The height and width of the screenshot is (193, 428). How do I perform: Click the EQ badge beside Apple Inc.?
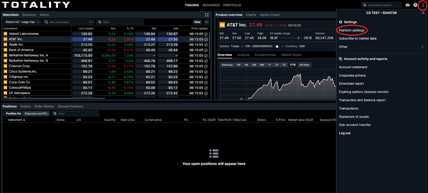[x=5, y=44]
